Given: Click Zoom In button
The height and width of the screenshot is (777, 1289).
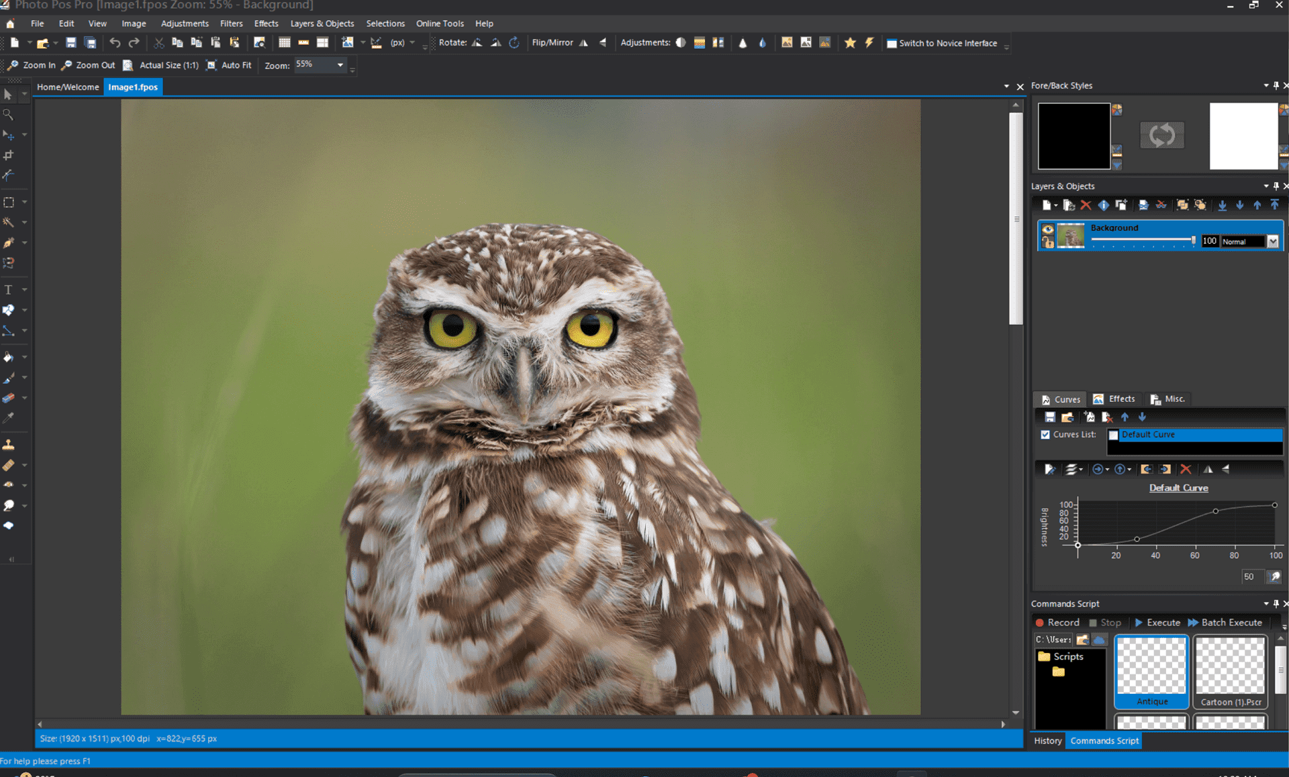Looking at the screenshot, I should [32, 65].
